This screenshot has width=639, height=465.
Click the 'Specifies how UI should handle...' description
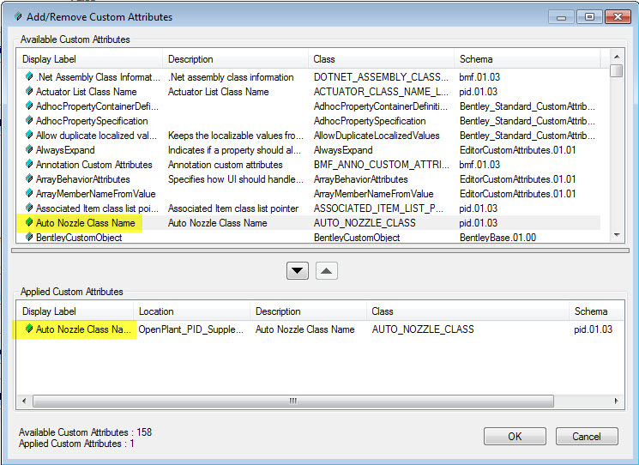236,179
